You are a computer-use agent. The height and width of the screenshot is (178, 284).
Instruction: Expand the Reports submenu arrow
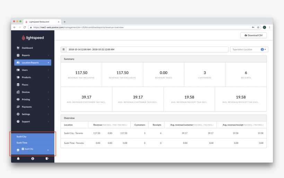[48, 55]
